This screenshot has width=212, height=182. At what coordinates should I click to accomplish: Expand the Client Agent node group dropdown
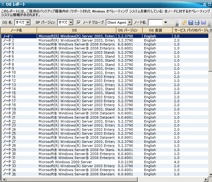coord(130,22)
